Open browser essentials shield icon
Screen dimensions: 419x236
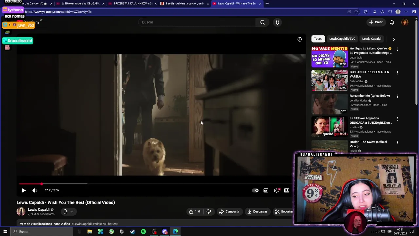click(390, 12)
